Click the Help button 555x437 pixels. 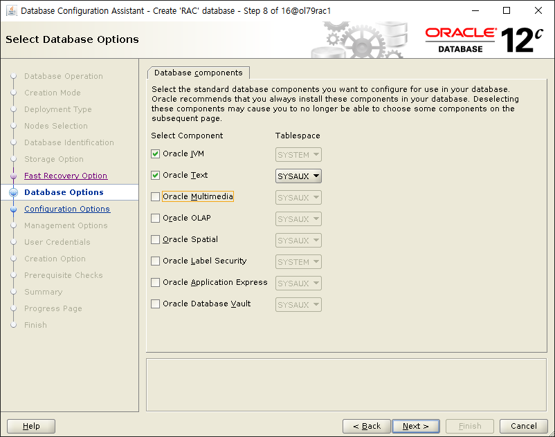[x=31, y=426]
